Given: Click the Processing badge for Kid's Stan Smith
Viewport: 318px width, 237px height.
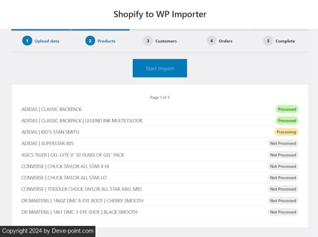Looking at the screenshot, I should pos(286,132).
